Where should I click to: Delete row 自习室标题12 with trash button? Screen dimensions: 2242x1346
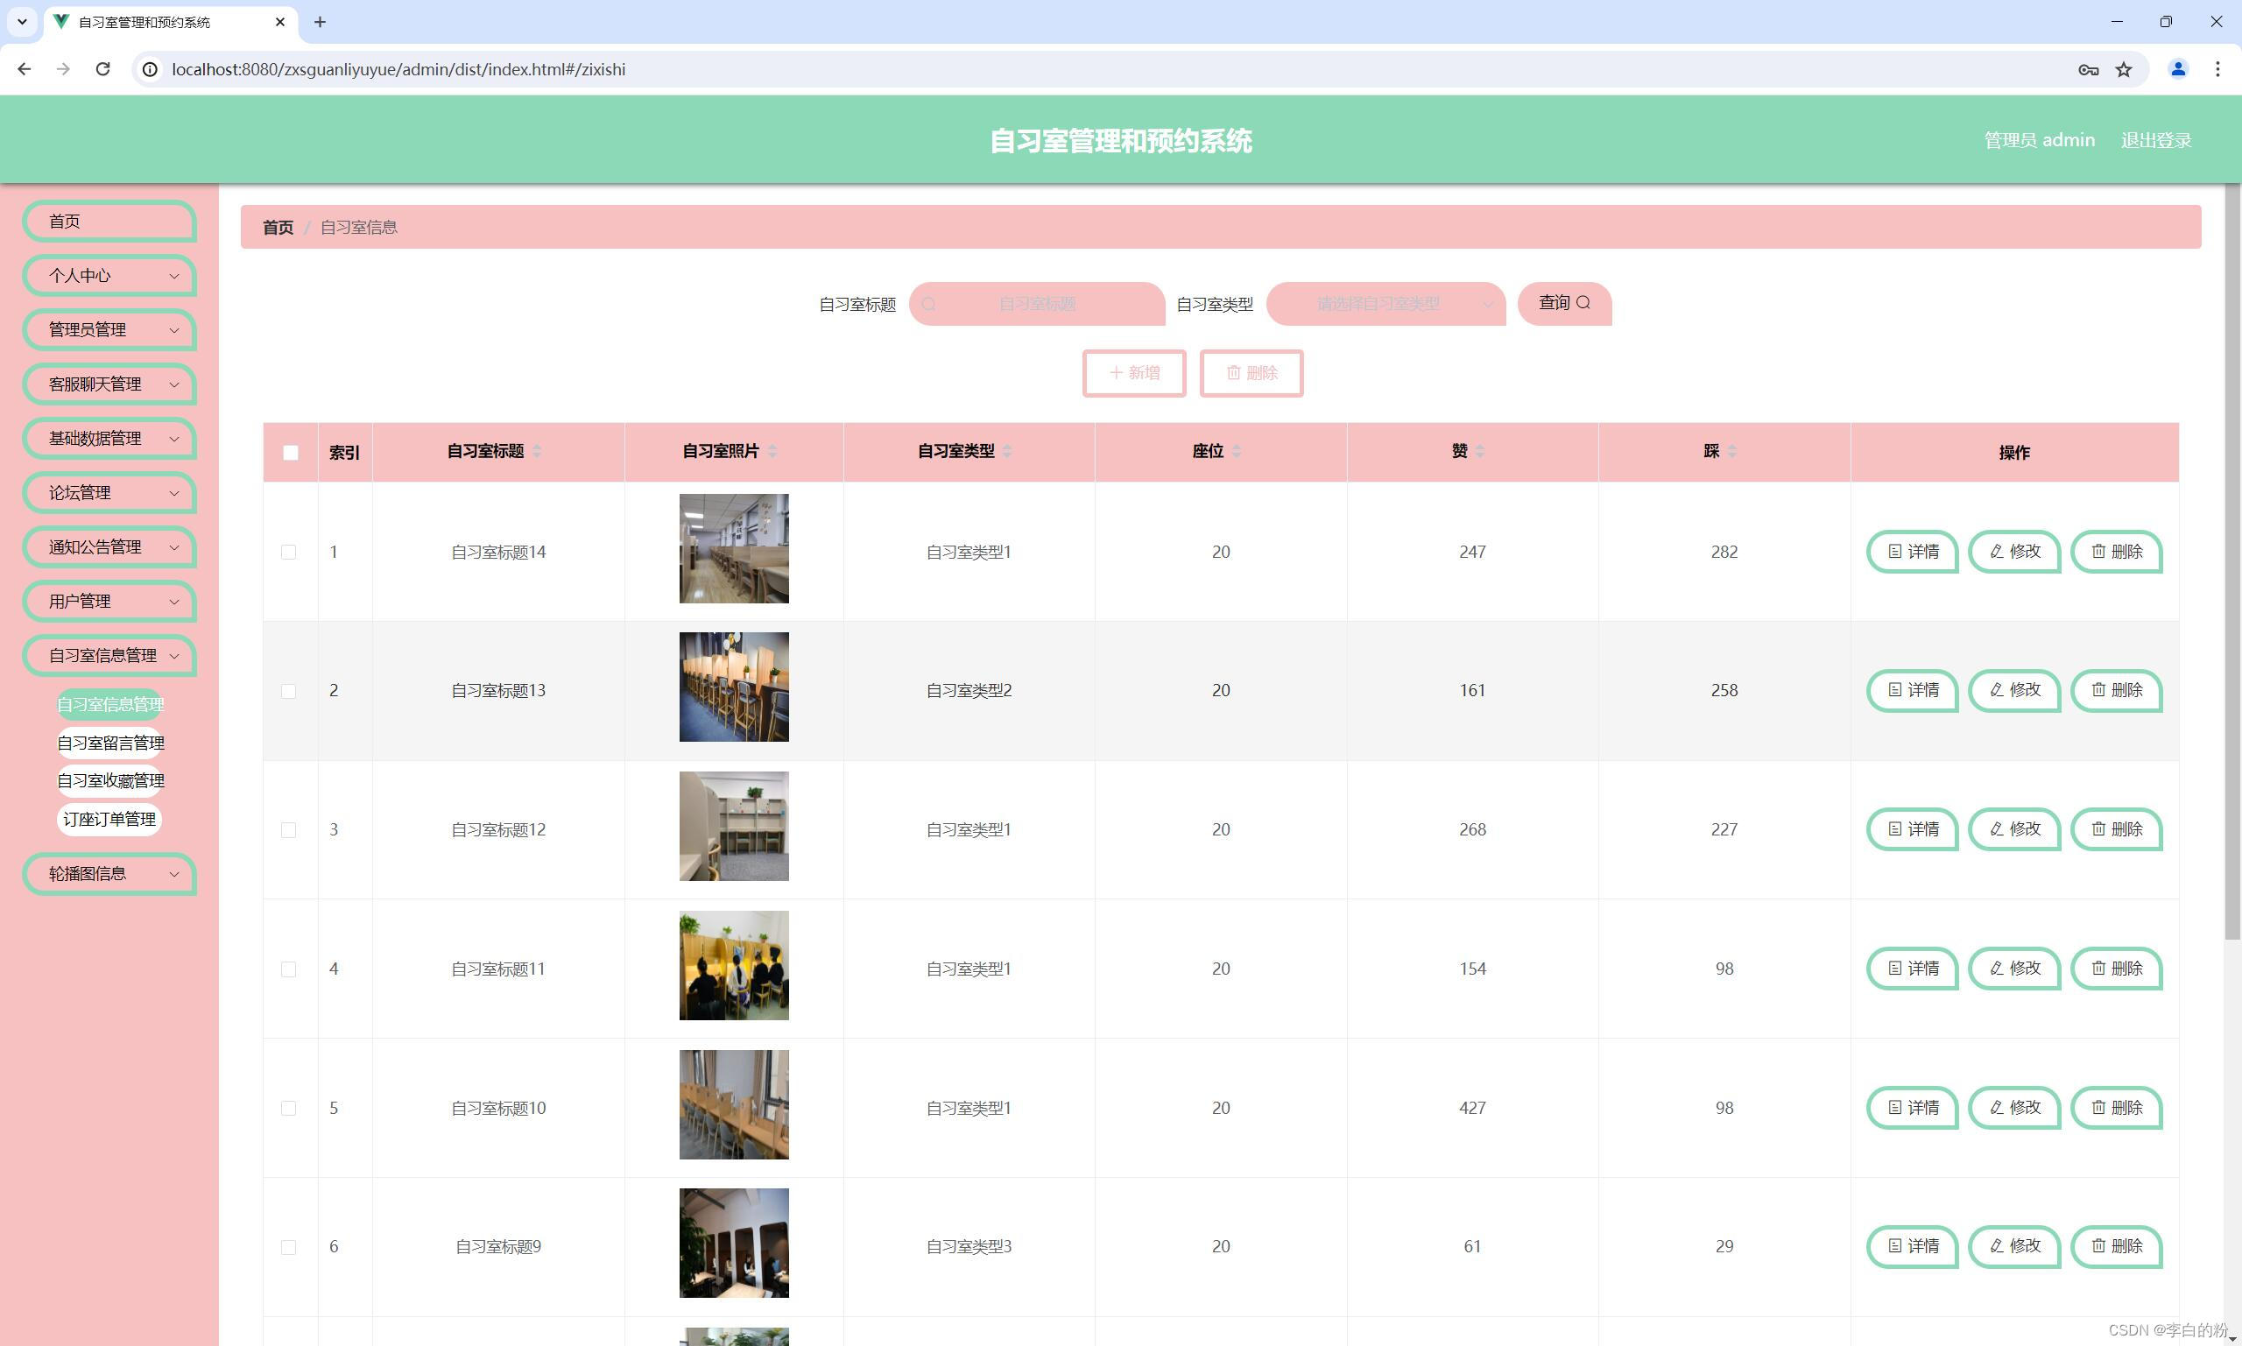click(2116, 829)
